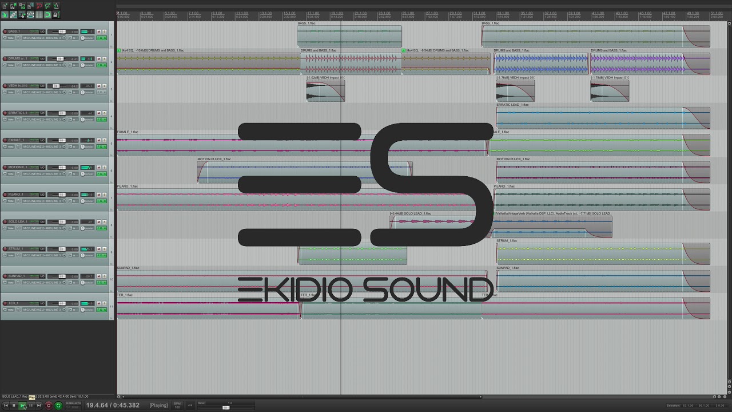This screenshot has height=412, width=732.
Task: Adjust the BASS_1 track volume fader
Action: coord(62,31)
